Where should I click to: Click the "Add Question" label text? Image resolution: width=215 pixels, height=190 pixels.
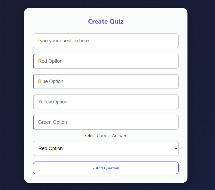point(107,168)
